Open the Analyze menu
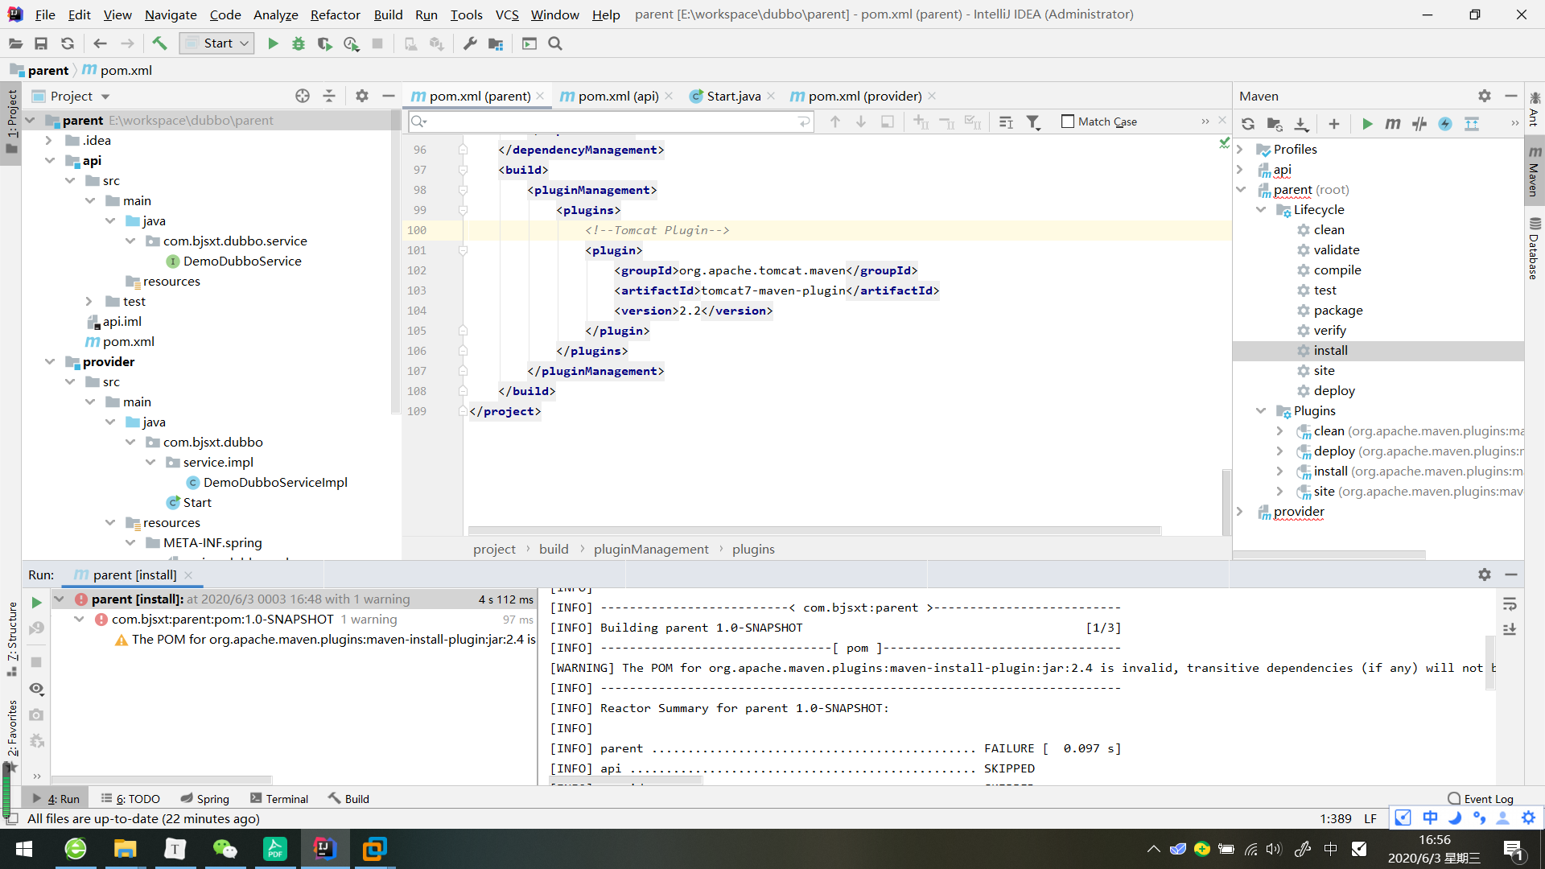Image resolution: width=1545 pixels, height=869 pixels. 275,14
